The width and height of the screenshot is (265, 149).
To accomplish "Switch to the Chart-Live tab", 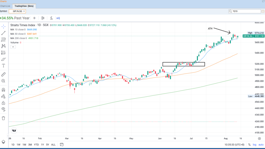I will tap(5, 6).
